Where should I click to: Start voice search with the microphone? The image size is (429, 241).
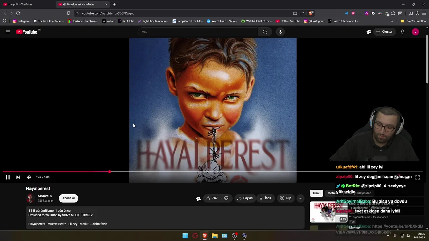280,32
